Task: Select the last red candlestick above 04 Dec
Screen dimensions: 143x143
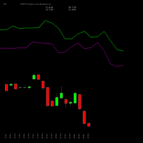Action: (x=89, y=125)
